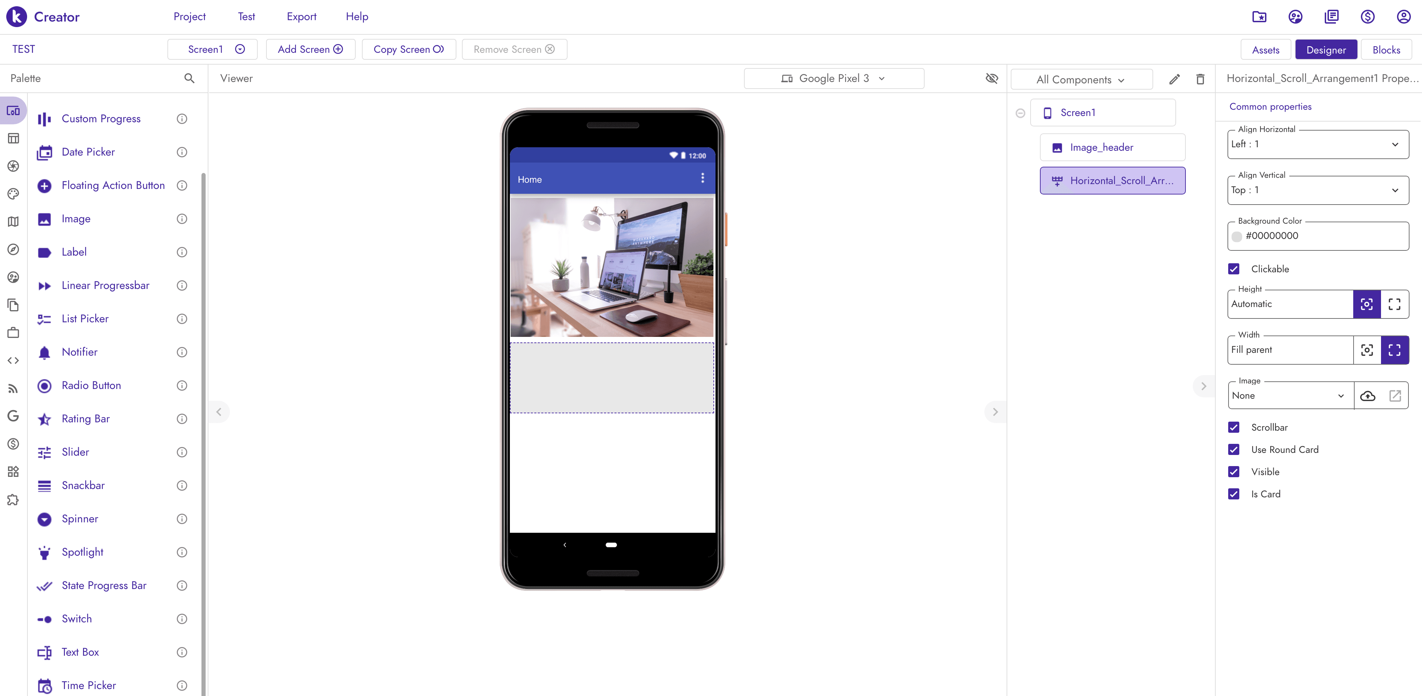Viewport: 1422px width, 696px height.
Task: Open the image asset link icon
Action: 1395,396
